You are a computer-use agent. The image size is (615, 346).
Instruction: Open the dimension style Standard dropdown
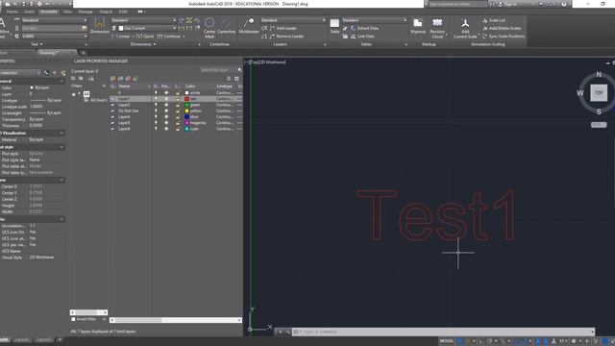pos(143,20)
